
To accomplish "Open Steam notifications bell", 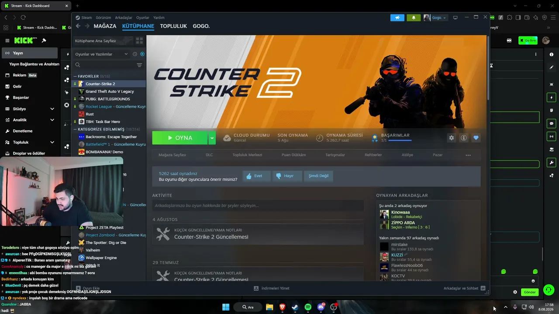I will coord(414,18).
